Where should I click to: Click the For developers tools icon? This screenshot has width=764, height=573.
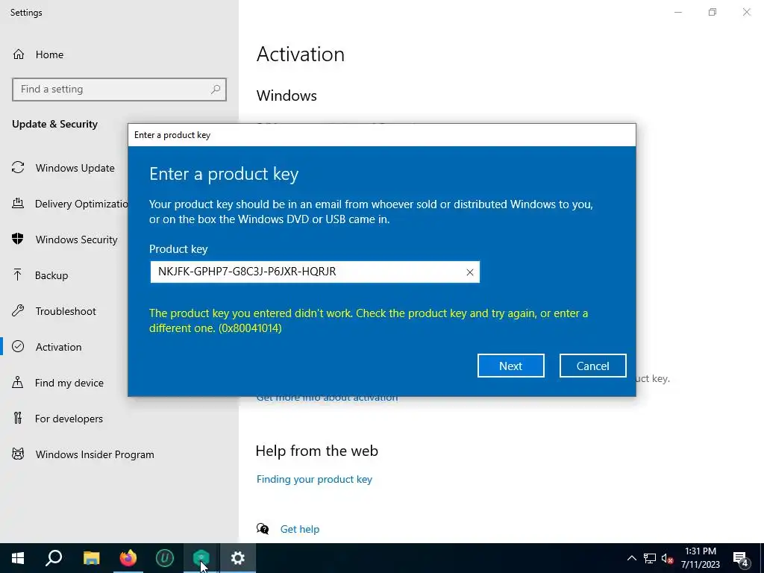click(x=18, y=418)
